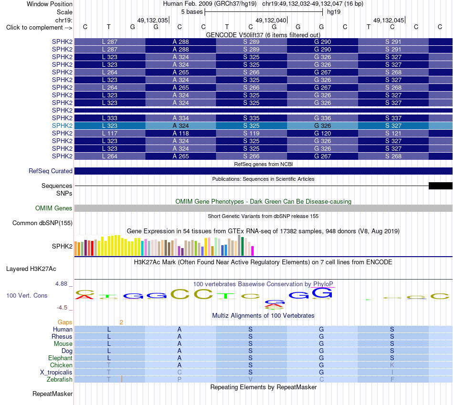Click the 'Click to complement -->' label
Viewport: 453px width, 405px height.
pyautogui.click(x=39, y=28)
